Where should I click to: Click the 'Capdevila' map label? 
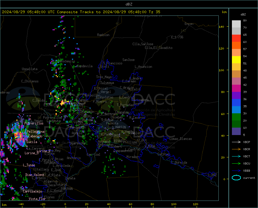pyautogui.click(x=85, y=66)
